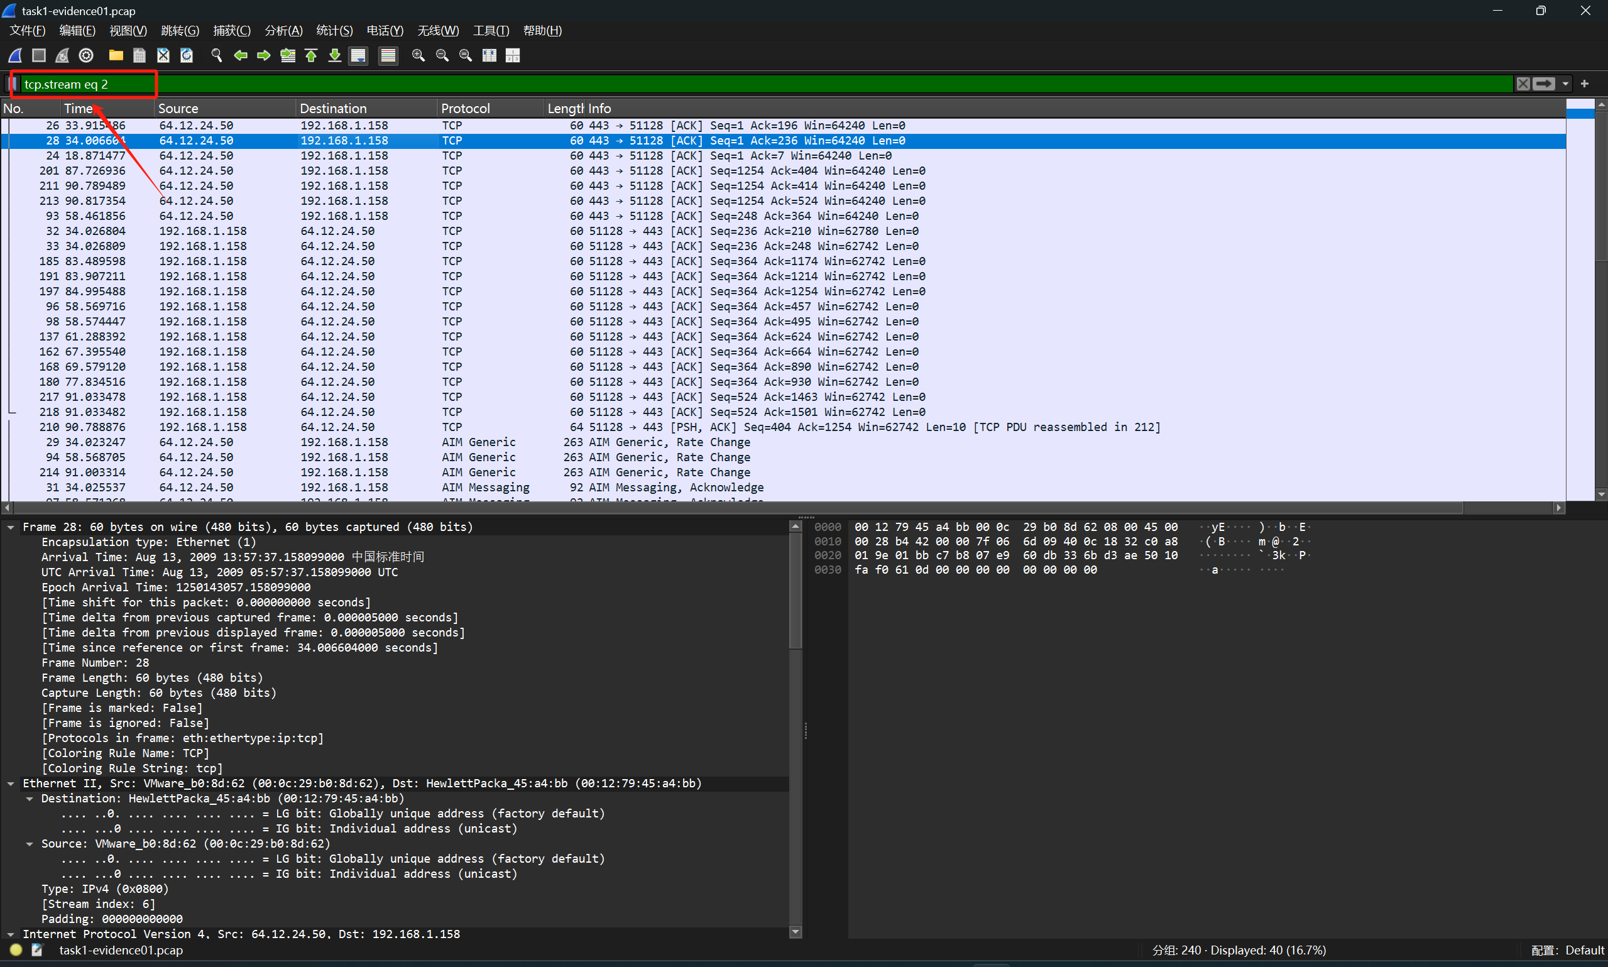The height and width of the screenshot is (967, 1608).
Task: Click the find packet magnifier icon
Action: [217, 56]
